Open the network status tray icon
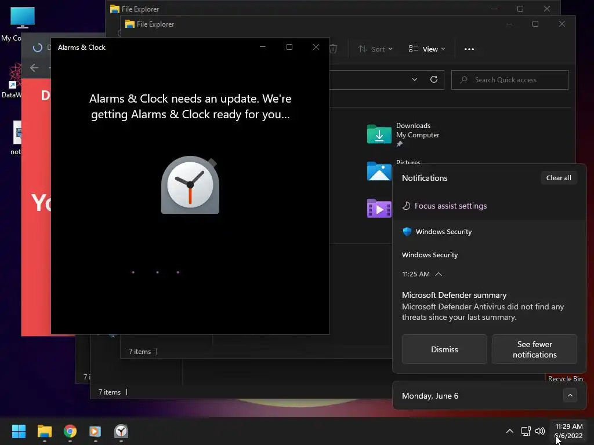This screenshot has height=445, width=594. click(x=526, y=431)
